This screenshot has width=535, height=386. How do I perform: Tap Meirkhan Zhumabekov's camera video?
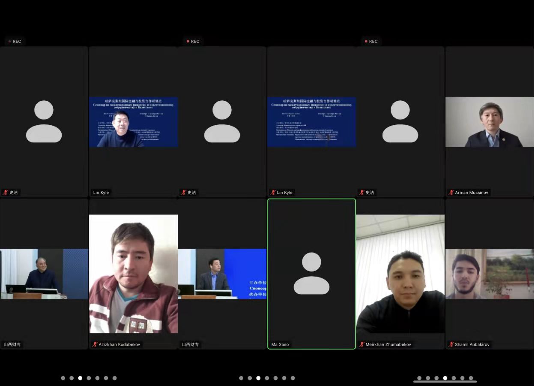tap(400, 274)
